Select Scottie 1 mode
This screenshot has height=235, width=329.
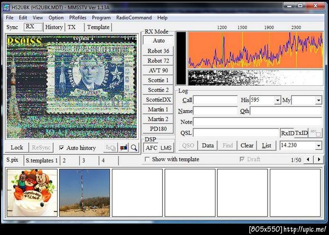point(158,81)
